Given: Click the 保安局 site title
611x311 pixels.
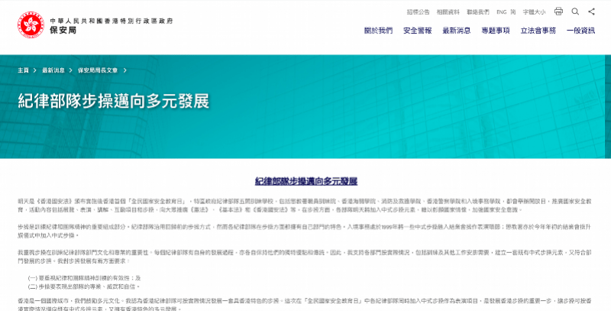Looking at the screenshot, I should click(63, 32).
